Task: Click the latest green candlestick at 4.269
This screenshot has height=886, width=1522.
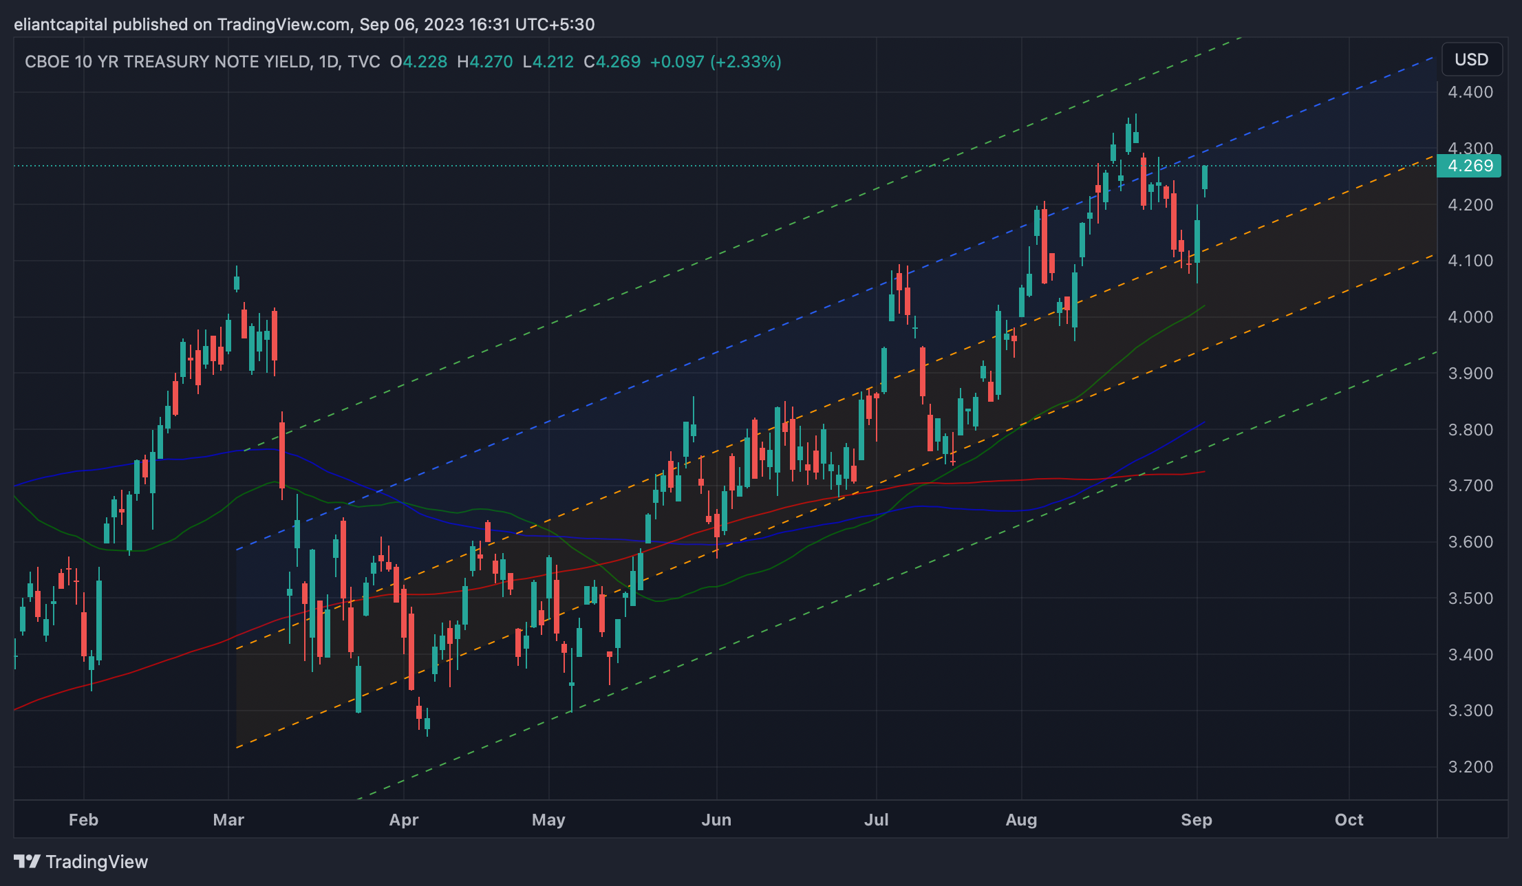Action: click(x=1205, y=177)
